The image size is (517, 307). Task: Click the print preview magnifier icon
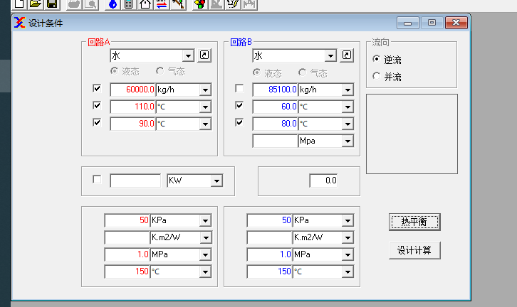pyautogui.click(x=90, y=4)
